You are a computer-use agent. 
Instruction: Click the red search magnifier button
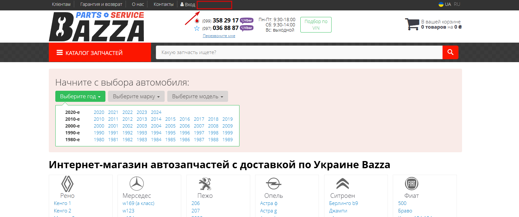[450, 52]
